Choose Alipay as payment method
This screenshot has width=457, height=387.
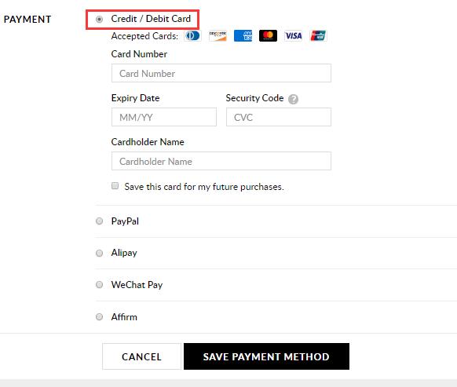(x=100, y=253)
